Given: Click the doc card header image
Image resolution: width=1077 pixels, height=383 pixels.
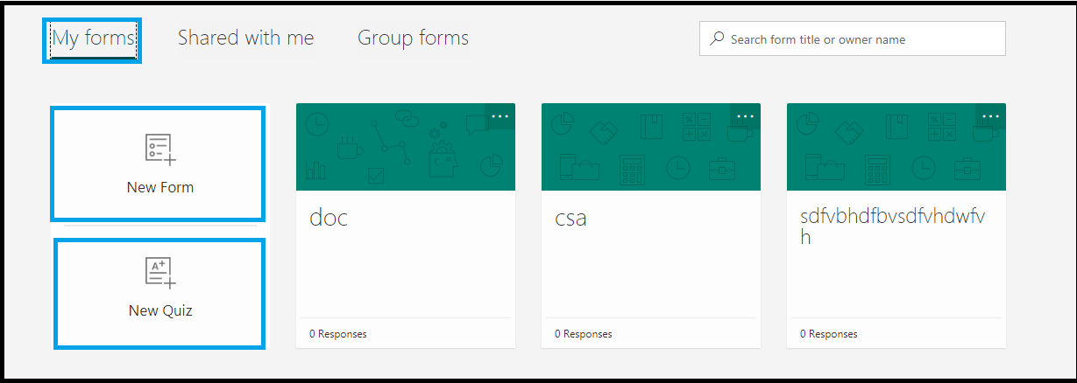Looking at the screenshot, I should 406,147.
